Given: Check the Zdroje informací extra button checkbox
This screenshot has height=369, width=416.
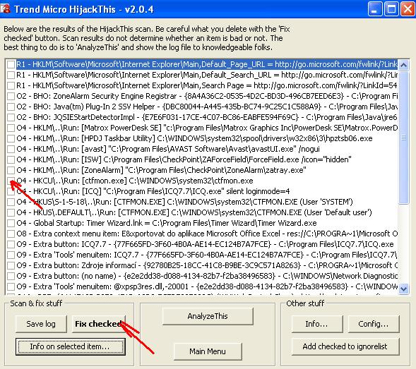Looking at the screenshot, I should pos(11,265).
